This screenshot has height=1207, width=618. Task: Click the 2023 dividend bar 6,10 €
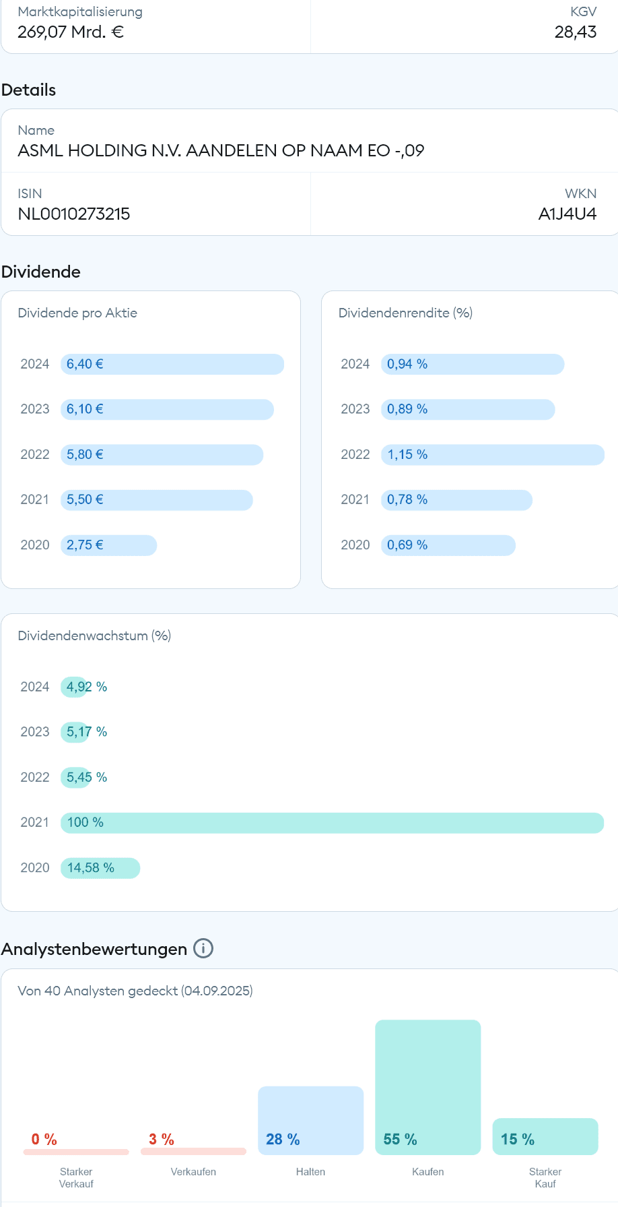[x=167, y=410]
